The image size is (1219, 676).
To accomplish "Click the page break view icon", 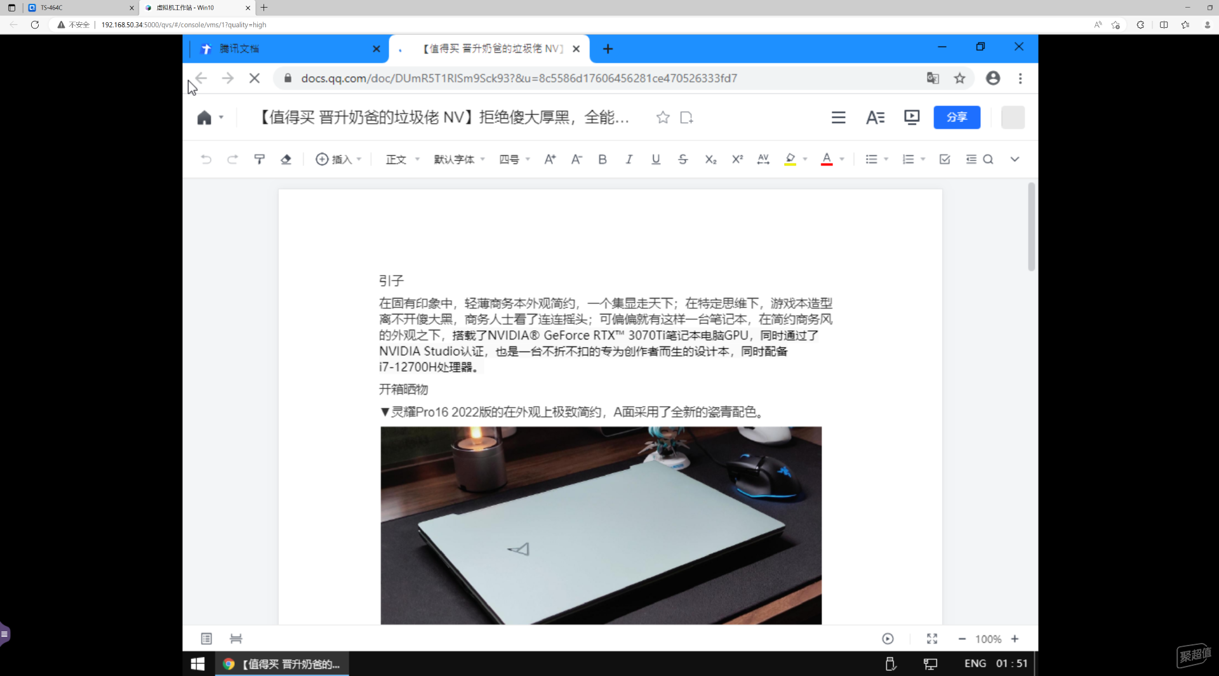I will pyautogui.click(x=236, y=639).
